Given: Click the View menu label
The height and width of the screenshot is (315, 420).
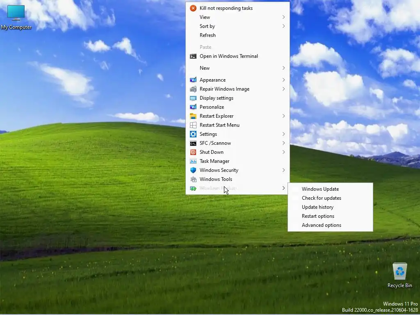Looking at the screenshot, I should coord(205,17).
